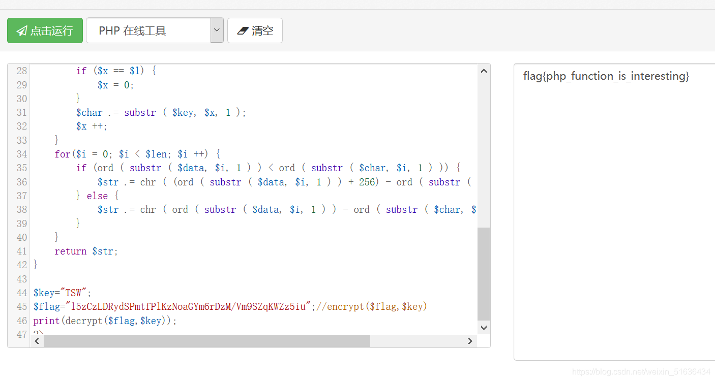Screen dimensions: 715x381
Task: Click the $str .= chr line with + 256
Action: 285,182
